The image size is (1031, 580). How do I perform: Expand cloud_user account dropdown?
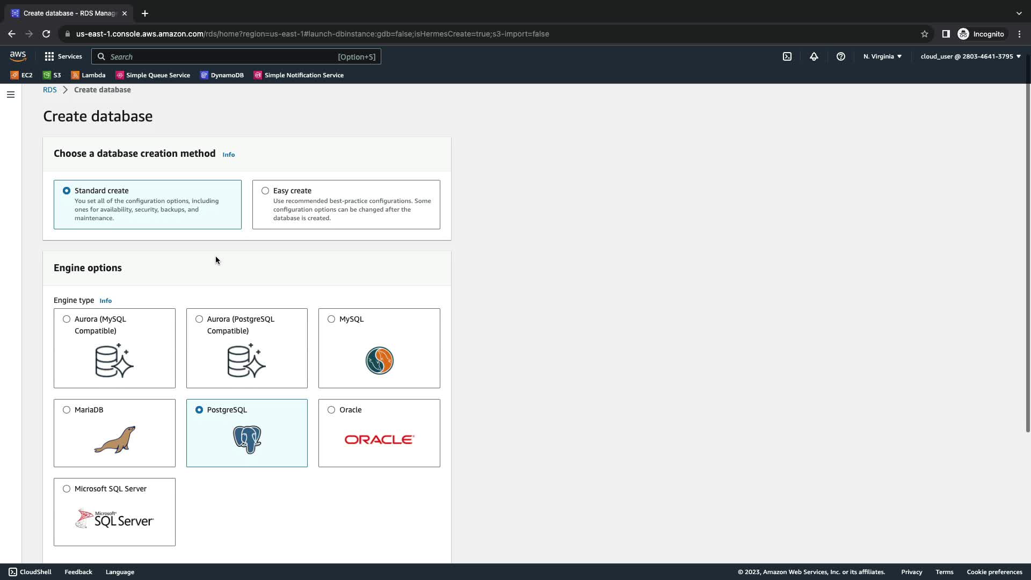pos(970,56)
